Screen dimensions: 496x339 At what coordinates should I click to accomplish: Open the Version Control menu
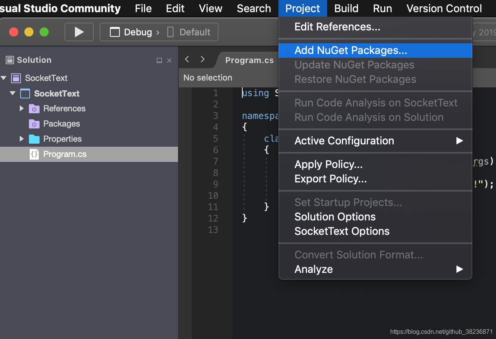(444, 8)
